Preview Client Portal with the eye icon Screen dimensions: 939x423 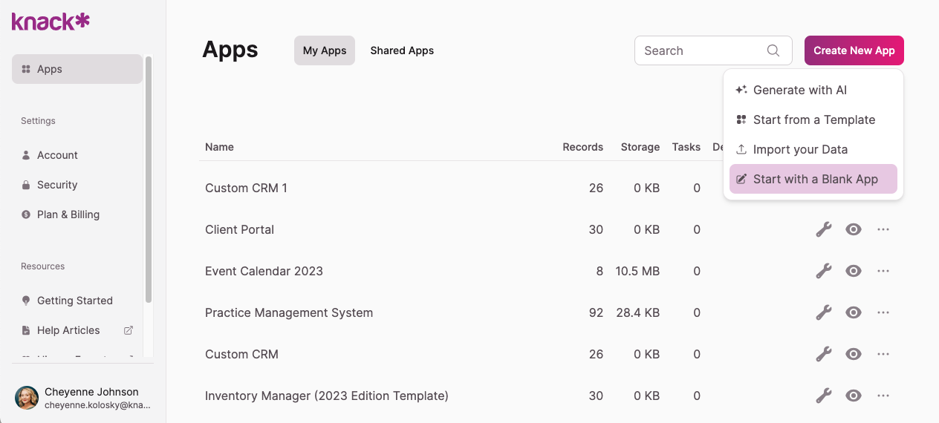pyautogui.click(x=854, y=229)
